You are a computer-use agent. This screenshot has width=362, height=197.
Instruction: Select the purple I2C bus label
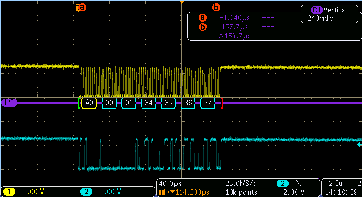pyautogui.click(x=9, y=102)
